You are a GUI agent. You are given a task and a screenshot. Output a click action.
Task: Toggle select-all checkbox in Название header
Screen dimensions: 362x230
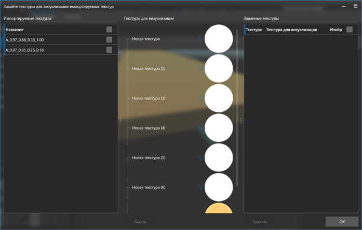(x=109, y=30)
